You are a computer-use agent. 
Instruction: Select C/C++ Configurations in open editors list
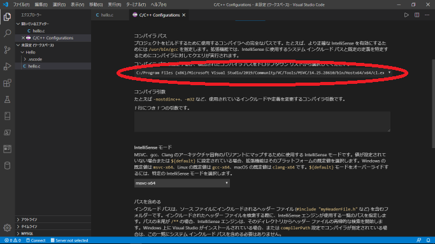(x=53, y=38)
